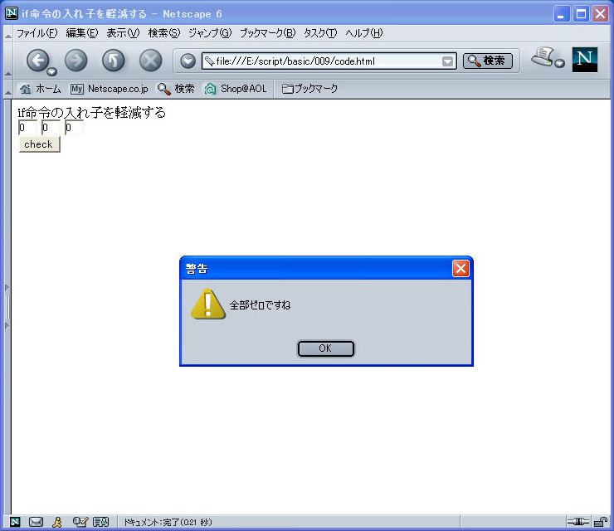Go back with the Back arrow button

point(37,61)
